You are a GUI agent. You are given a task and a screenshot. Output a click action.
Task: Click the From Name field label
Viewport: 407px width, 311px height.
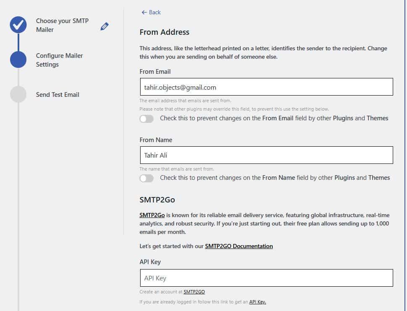pos(156,140)
